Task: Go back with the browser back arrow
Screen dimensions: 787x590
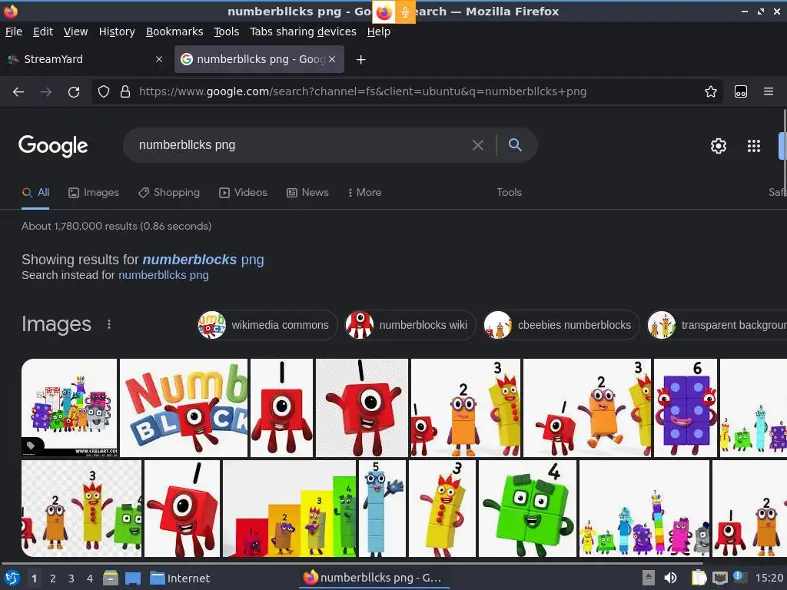Action: (18, 92)
